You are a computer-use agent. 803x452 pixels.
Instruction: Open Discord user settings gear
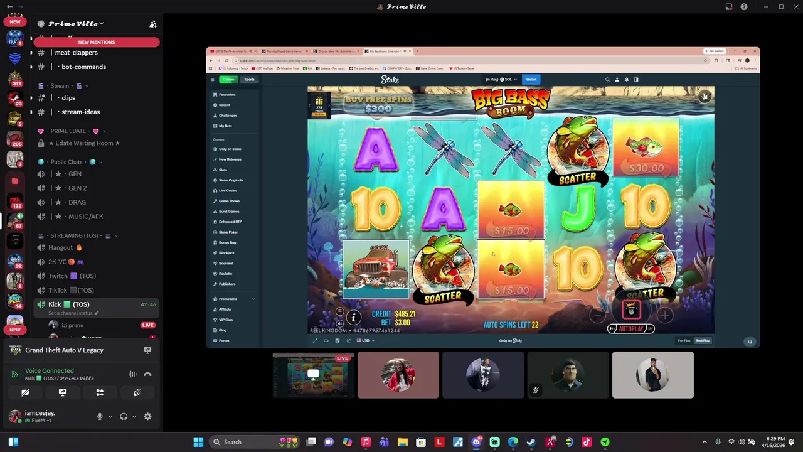point(147,416)
